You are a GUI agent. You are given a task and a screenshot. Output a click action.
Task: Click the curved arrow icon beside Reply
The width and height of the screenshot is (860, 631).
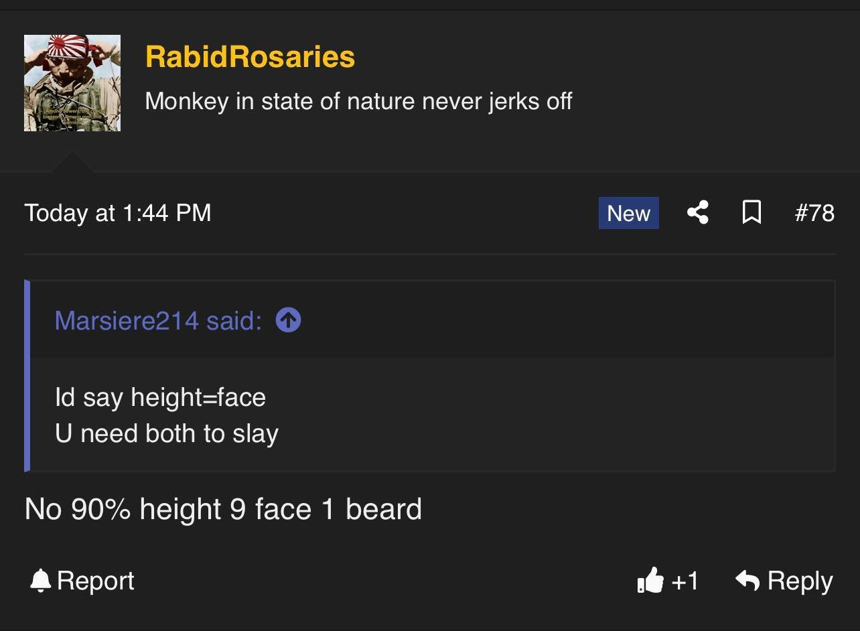coord(747,580)
